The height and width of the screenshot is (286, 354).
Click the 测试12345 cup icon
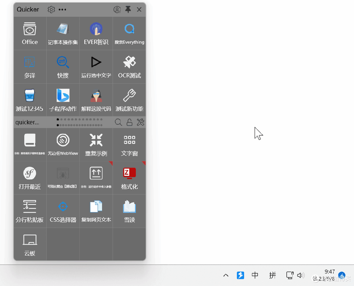click(30, 95)
